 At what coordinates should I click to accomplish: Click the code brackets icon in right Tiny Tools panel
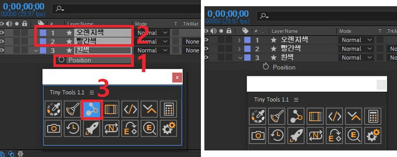(x=334, y=116)
